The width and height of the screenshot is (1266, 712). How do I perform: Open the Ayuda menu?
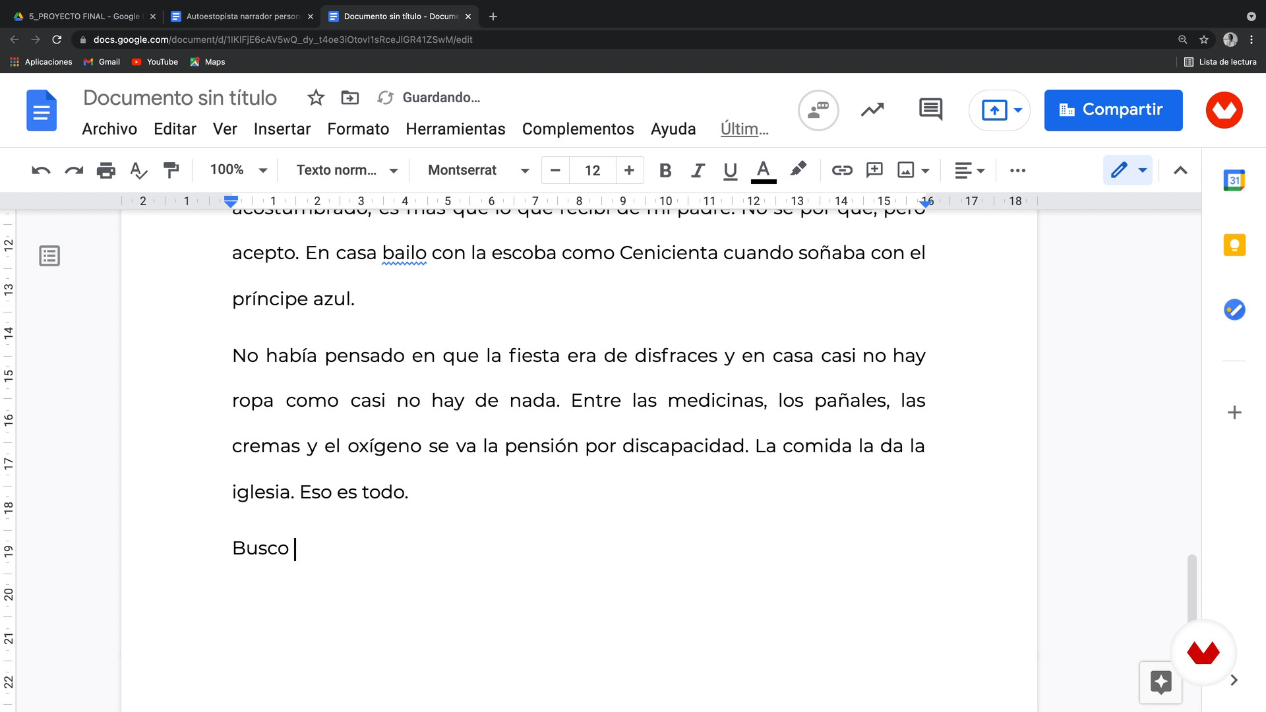[x=673, y=129]
